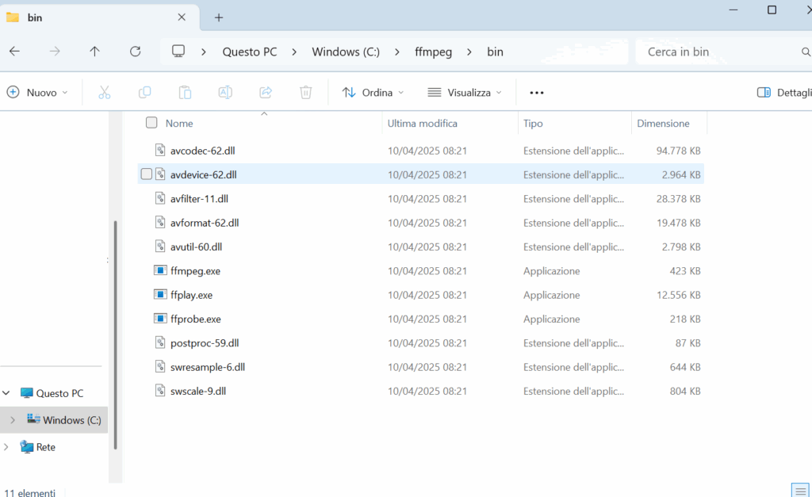Navigate to ffmpeg in breadcrumb
812x497 pixels.
pyautogui.click(x=433, y=52)
